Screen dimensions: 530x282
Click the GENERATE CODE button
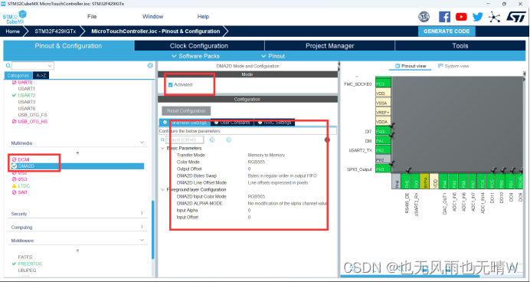447,31
